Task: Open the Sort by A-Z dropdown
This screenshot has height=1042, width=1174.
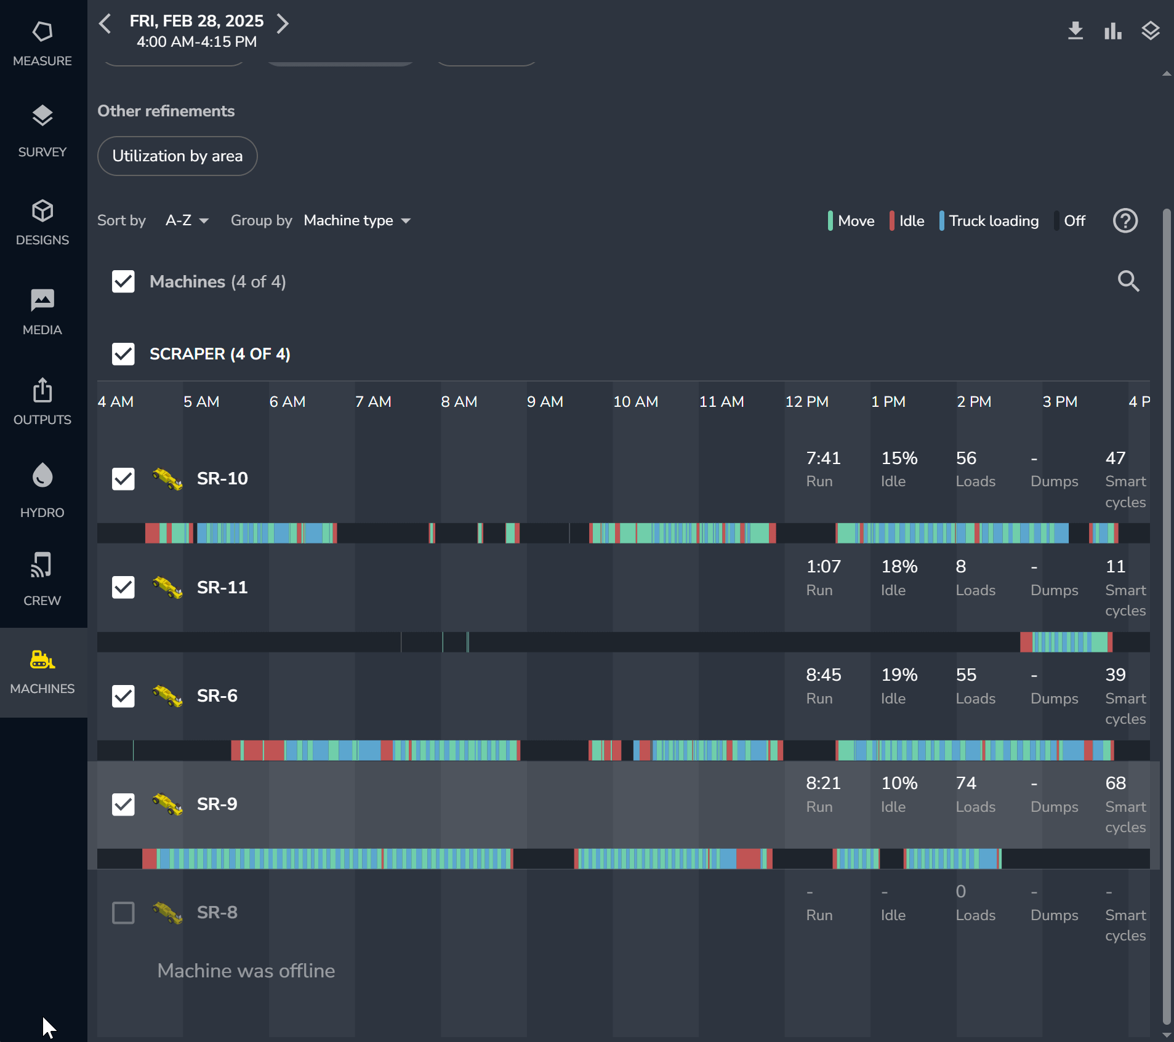Action: pos(187,220)
